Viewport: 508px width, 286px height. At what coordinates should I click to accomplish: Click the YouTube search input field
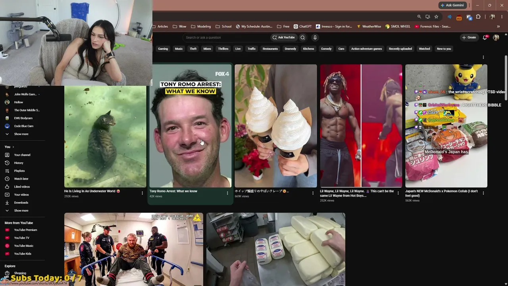click(225, 37)
